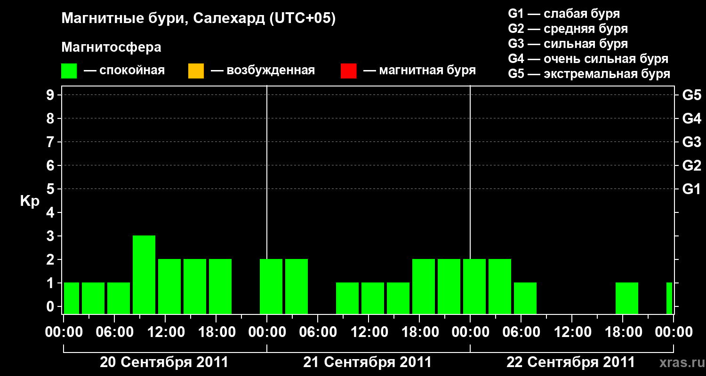Click the "G2" label on the right axis
The height and width of the screenshot is (376, 706).
692,165
